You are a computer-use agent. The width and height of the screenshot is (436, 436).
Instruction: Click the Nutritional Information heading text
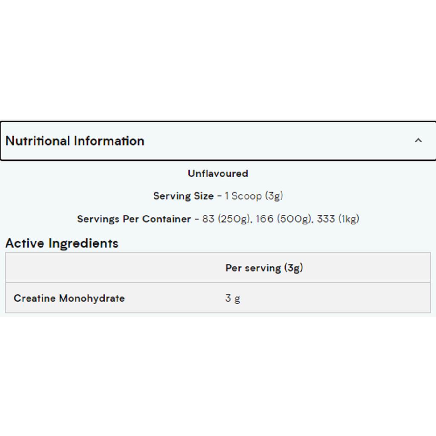75,141
